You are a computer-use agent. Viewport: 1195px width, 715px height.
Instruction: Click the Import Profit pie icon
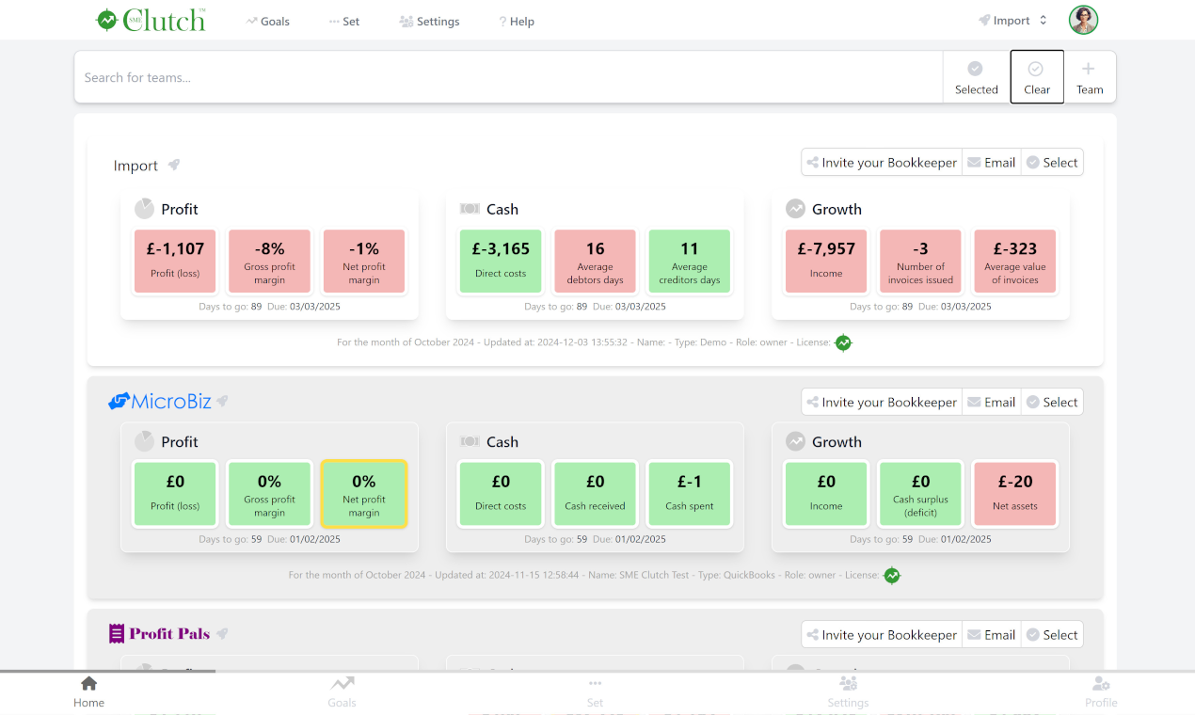tap(144, 208)
